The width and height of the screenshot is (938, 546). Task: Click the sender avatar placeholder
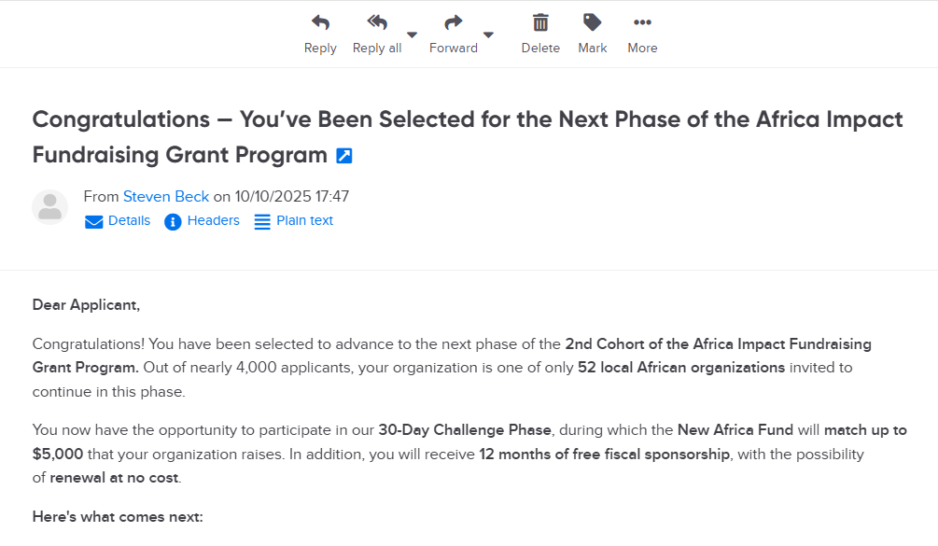pyautogui.click(x=50, y=207)
